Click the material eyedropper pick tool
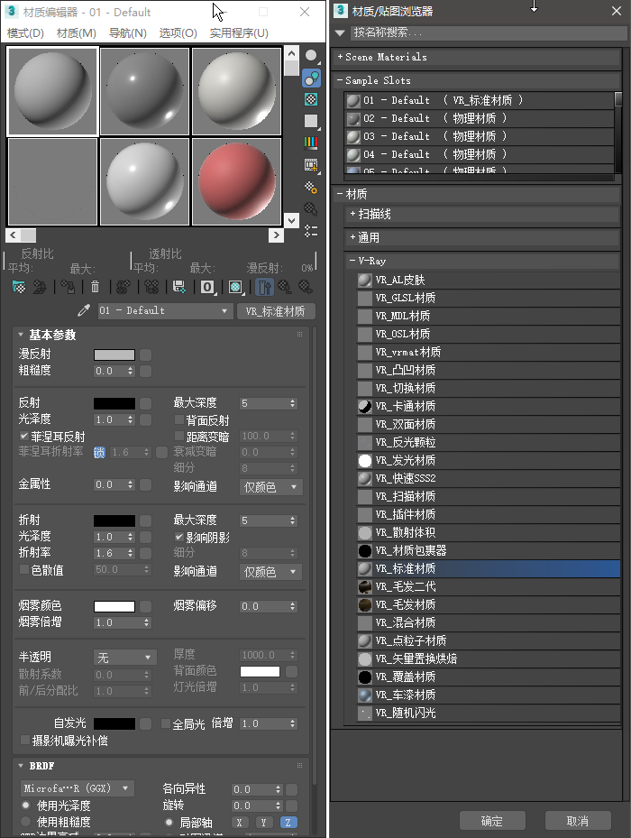 (84, 310)
